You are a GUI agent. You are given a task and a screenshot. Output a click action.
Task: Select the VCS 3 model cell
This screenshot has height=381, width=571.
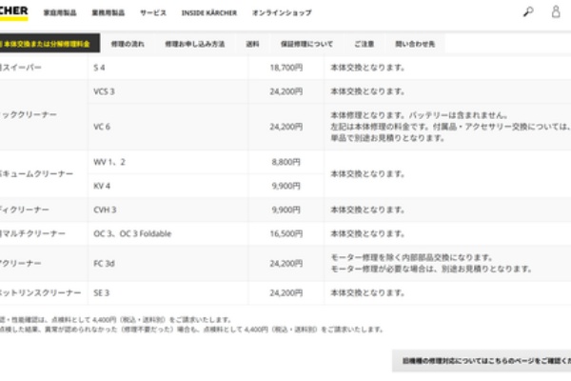168,91
